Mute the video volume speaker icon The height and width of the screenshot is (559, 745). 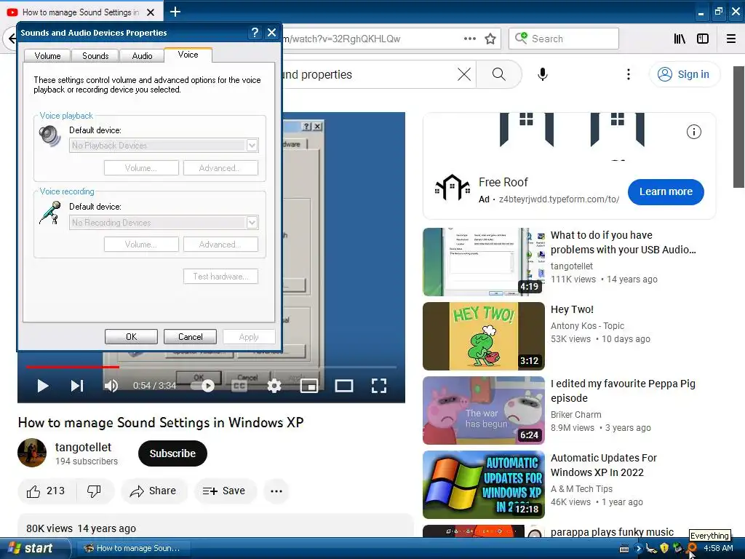111,386
